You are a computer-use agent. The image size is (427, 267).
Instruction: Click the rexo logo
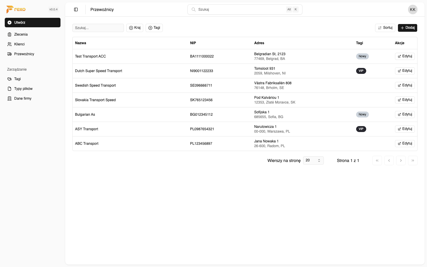click(x=16, y=9)
